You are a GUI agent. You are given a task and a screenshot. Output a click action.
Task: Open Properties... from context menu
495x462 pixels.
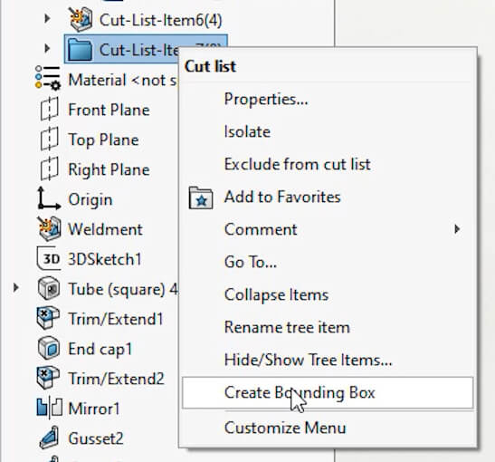point(266,100)
